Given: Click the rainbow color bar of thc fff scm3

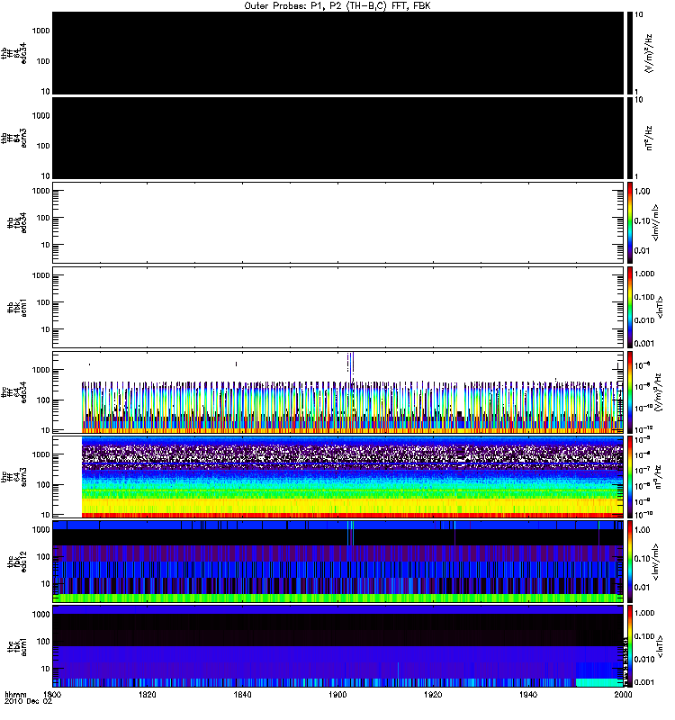Looking at the screenshot, I should (630, 477).
